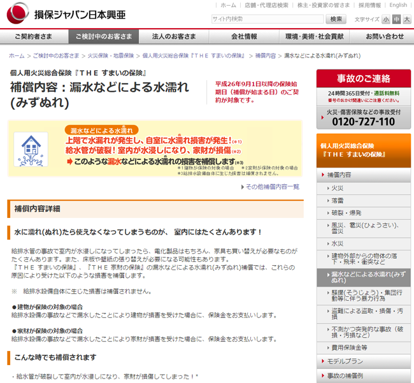The width and height of the screenshot is (414, 383).
Task: Click こんな時でも補償されます heading
Action: coord(55,358)
